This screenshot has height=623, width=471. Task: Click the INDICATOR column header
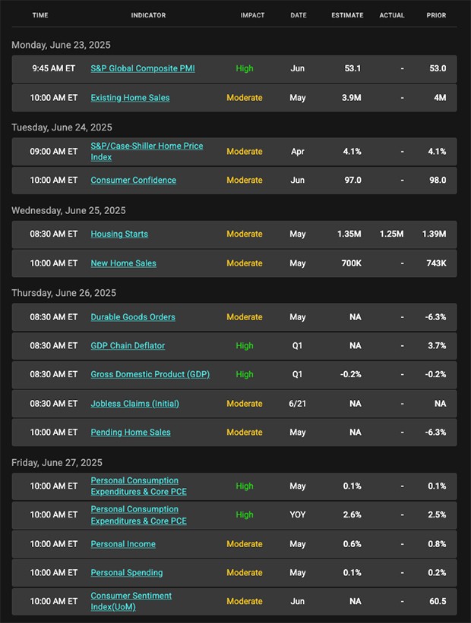(x=148, y=15)
